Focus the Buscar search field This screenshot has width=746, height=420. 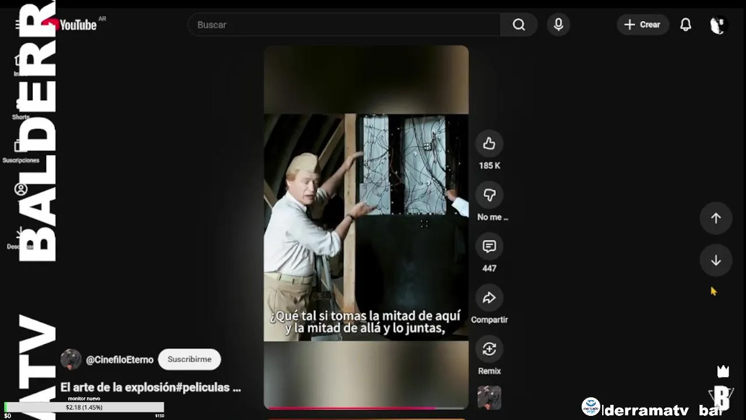point(344,24)
